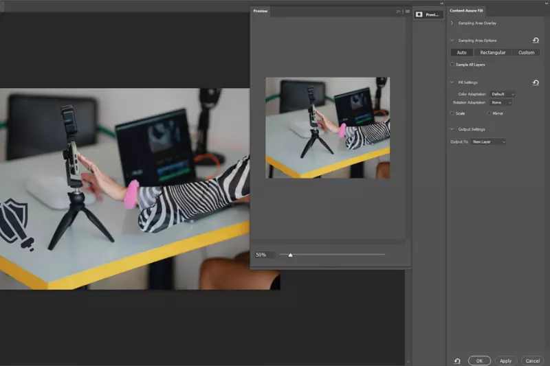Open the Preview panel flyout menu
The height and width of the screenshot is (366, 550).
click(408, 11)
